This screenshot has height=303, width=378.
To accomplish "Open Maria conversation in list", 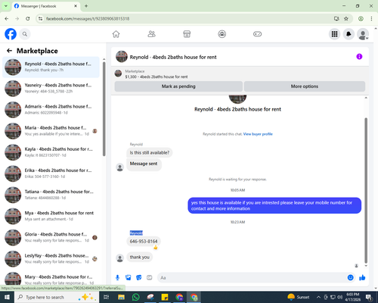I will (x=51, y=131).
